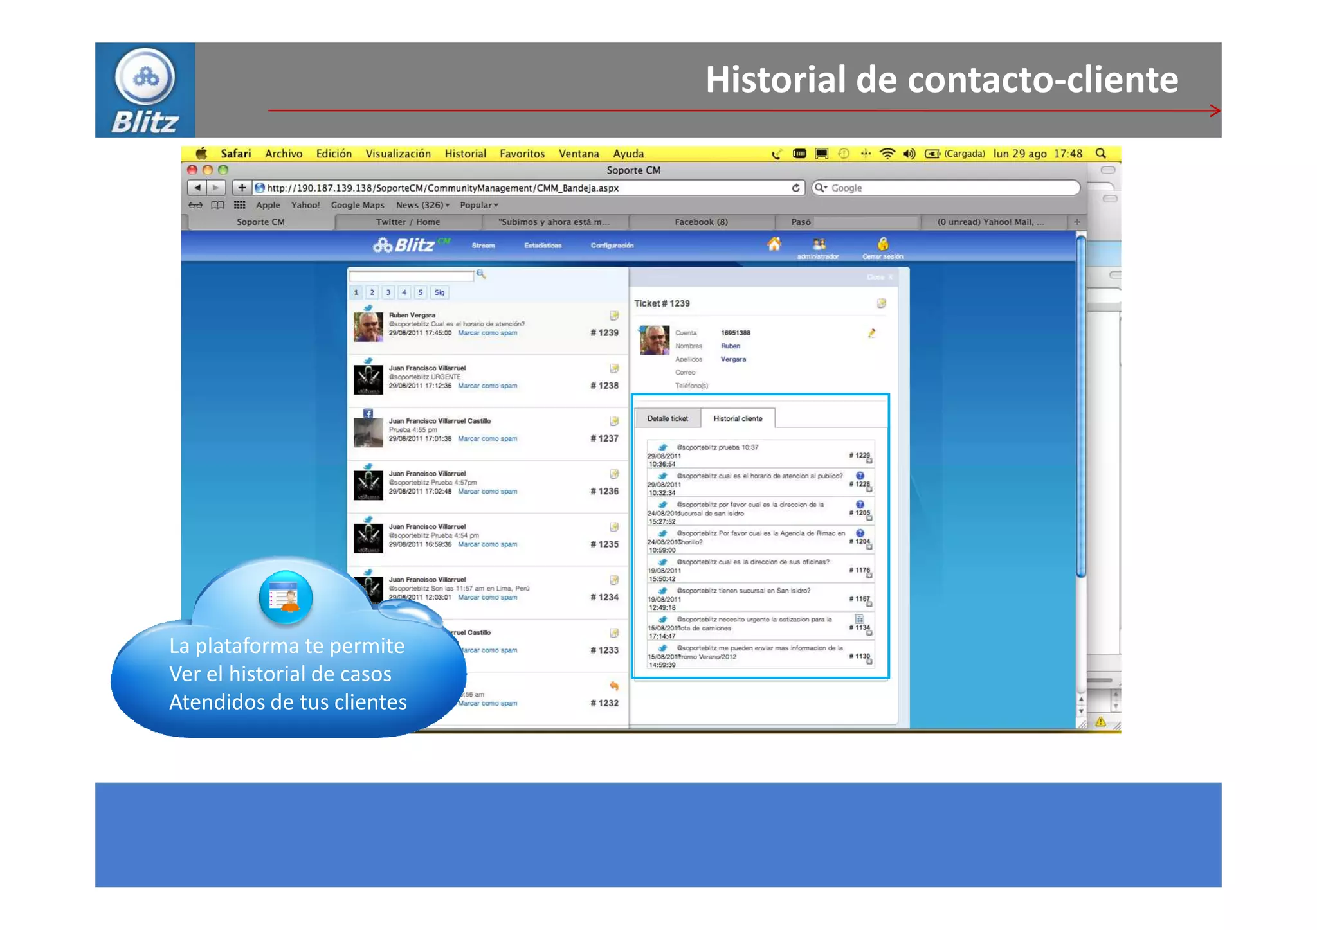Click the note icon beside Ticket # 1239 header
Viewport: 1317px width, 930px height.
[x=882, y=303]
